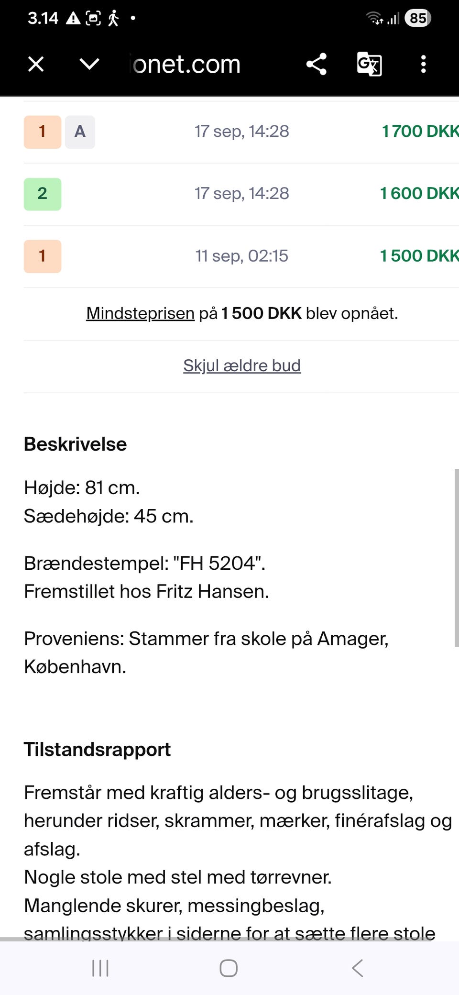Collapse bids via Skjul ældre bud
459x995 pixels.
242,366
